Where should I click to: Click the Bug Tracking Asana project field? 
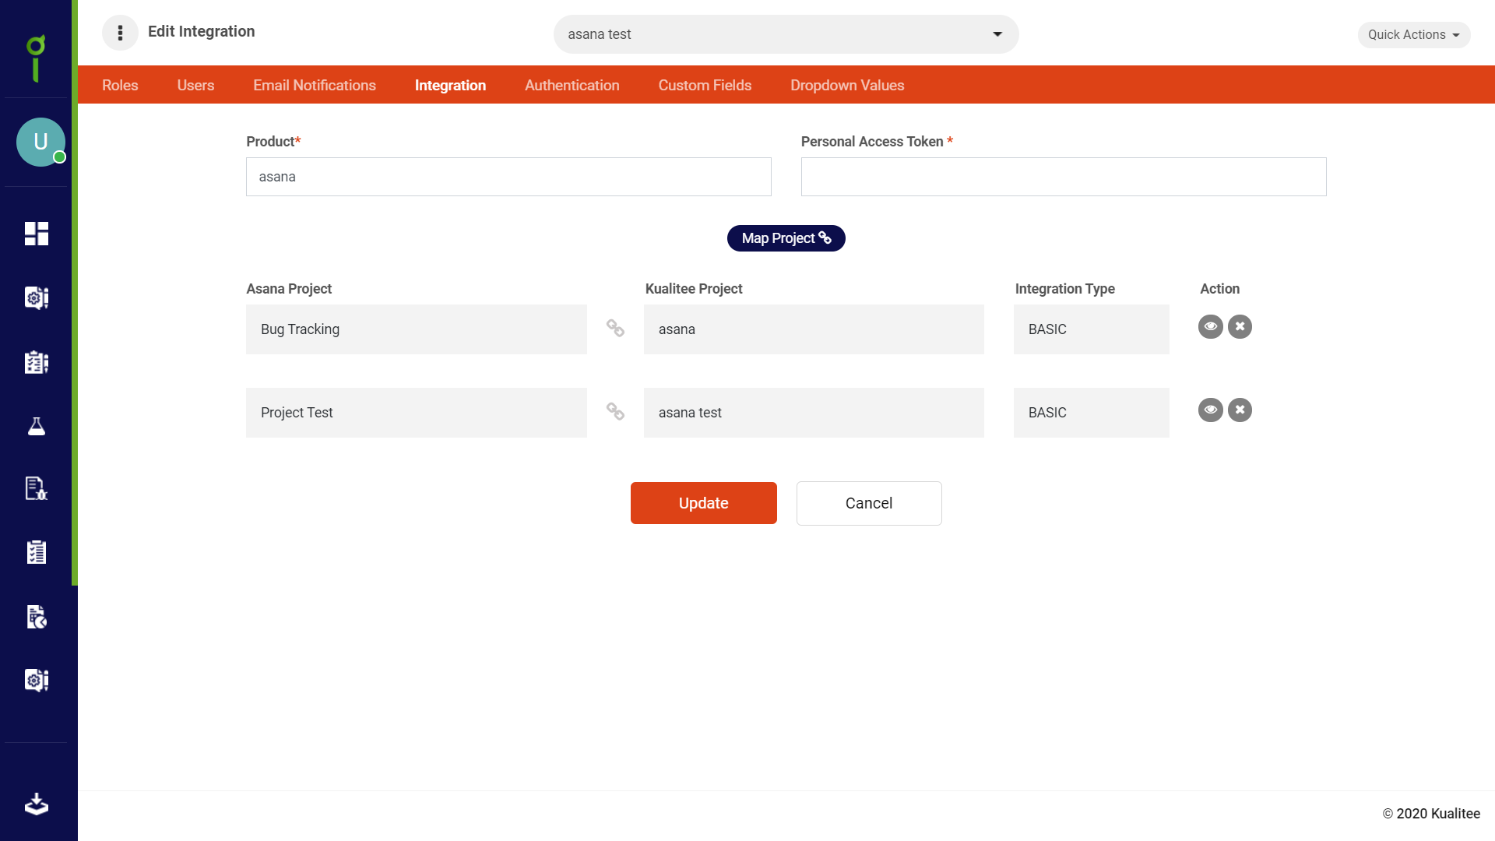[417, 329]
